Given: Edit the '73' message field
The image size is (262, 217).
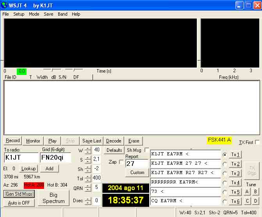Looking at the screenshot, I should point(185,192).
